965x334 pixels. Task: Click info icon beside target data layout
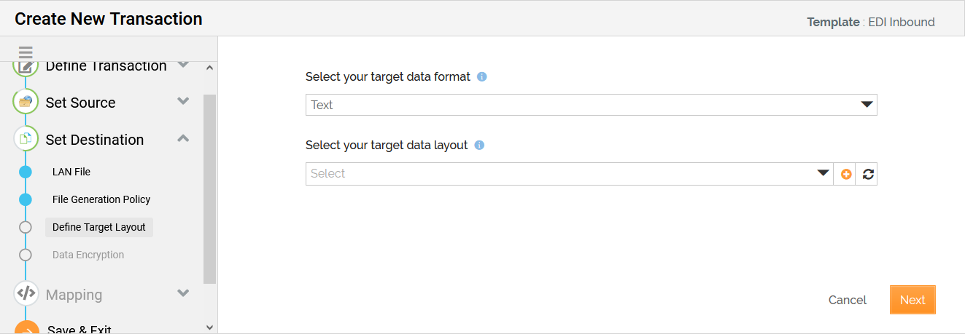tap(479, 145)
